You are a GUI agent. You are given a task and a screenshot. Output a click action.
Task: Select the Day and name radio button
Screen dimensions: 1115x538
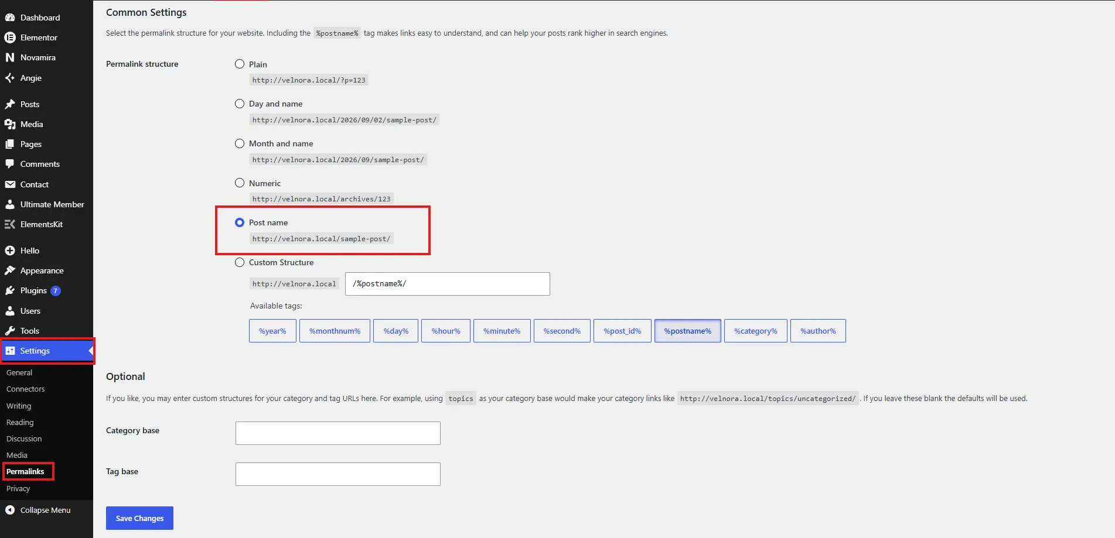coord(240,104)
